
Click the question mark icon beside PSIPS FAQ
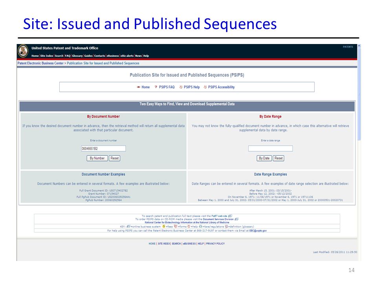156,87
